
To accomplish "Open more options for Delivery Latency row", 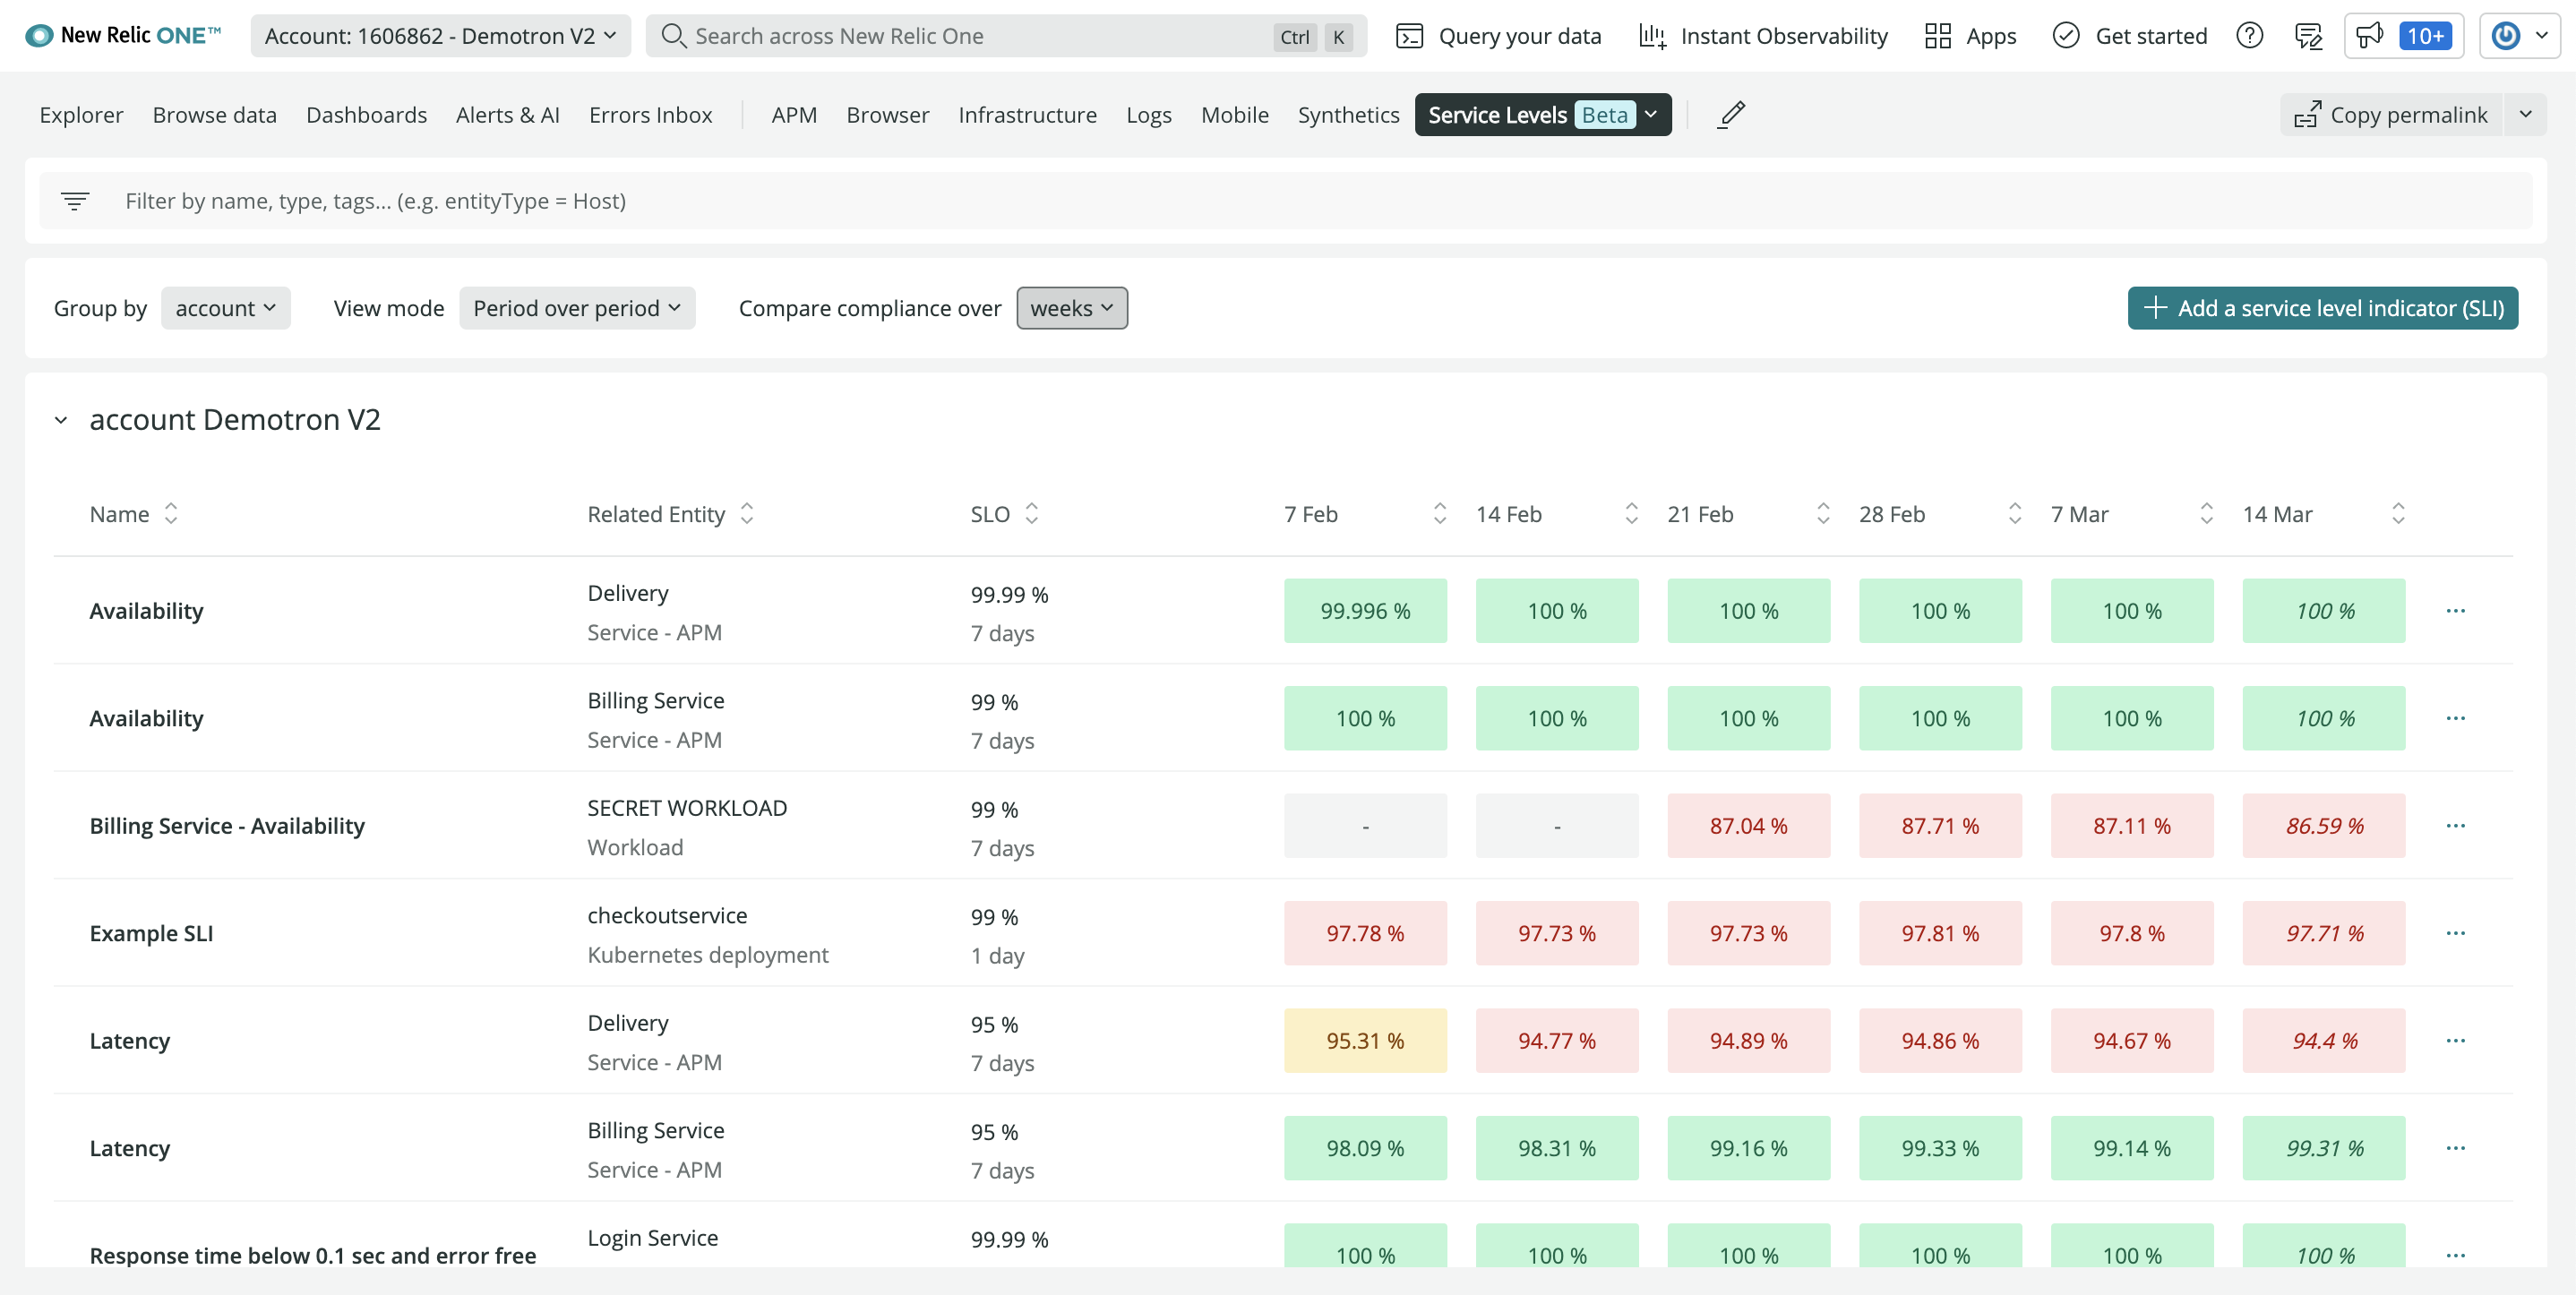I will pos(2456,1041).
